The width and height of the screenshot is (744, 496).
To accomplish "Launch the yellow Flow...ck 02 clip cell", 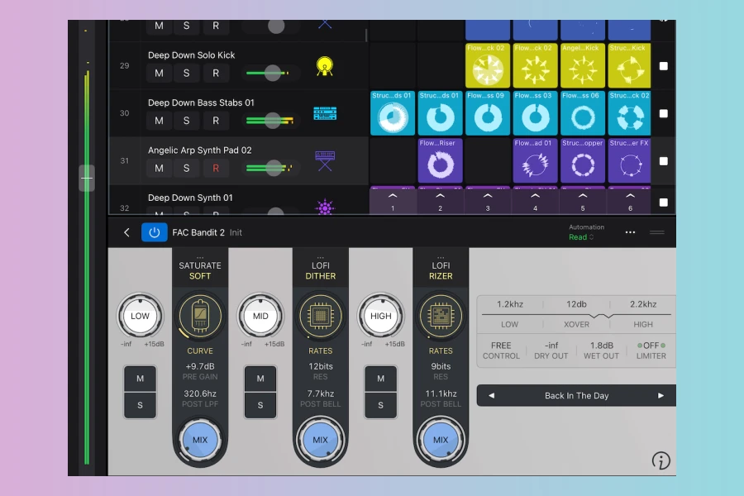I will (488, 67).
